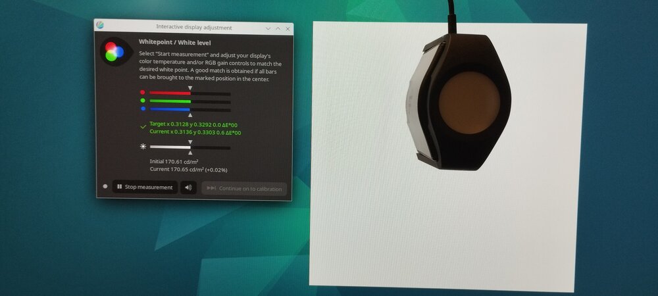Click the DisplayCAL logo in the title bar
658x296 pixels.
pyautogui.click(x=100, y=25)
